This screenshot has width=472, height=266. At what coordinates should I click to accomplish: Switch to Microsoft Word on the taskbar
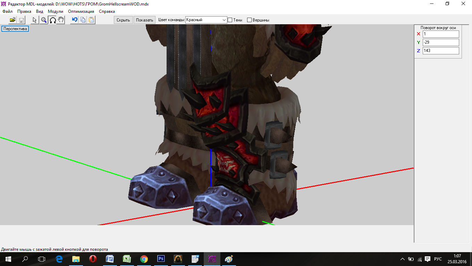click(x=110, y=259)
